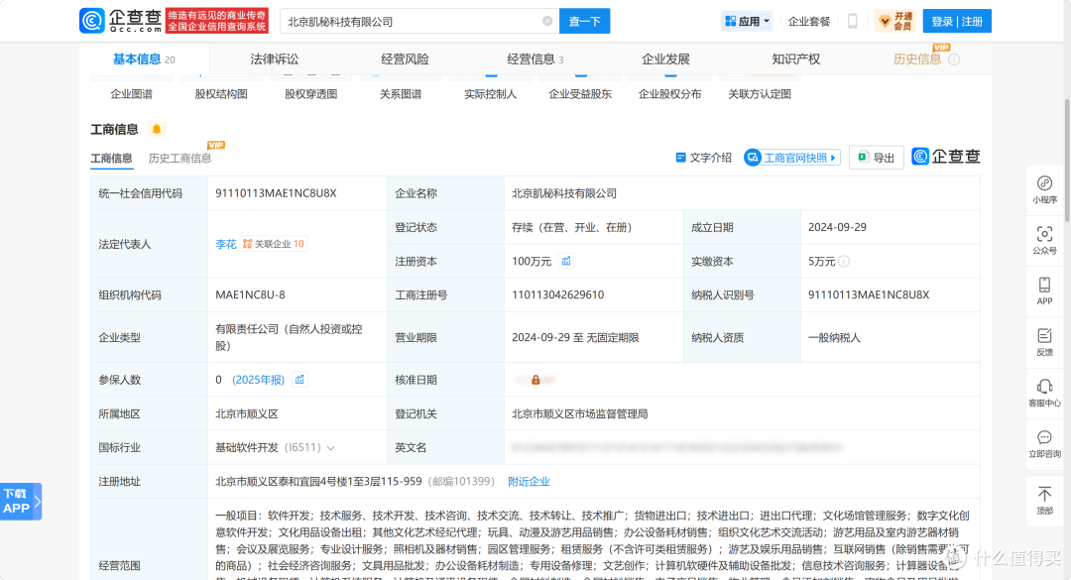Screen dimensions: 1071x580
Task: Click the 下载APP side banner
Action: point(21,502)
